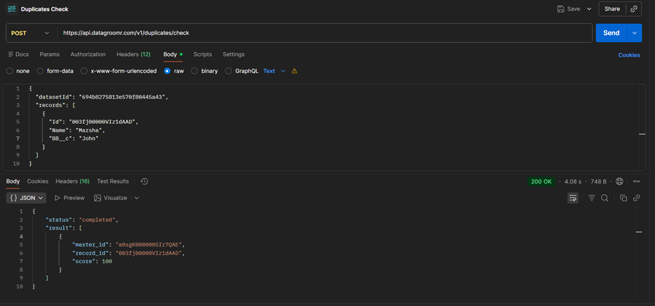The width and height of the screenshot is (655, 306).
Task: Switch to the Authorization tab
Action: (87, 55)
